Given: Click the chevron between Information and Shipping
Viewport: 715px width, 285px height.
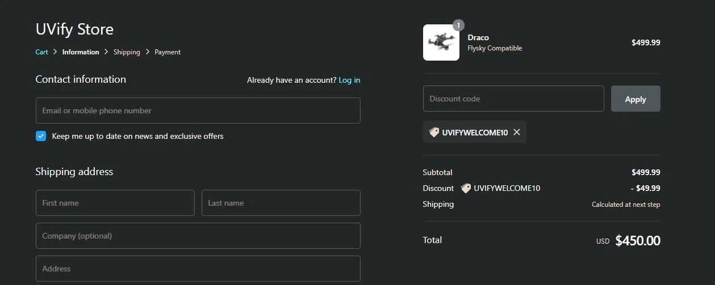Looking at the screenshot, I should (106, 52).
